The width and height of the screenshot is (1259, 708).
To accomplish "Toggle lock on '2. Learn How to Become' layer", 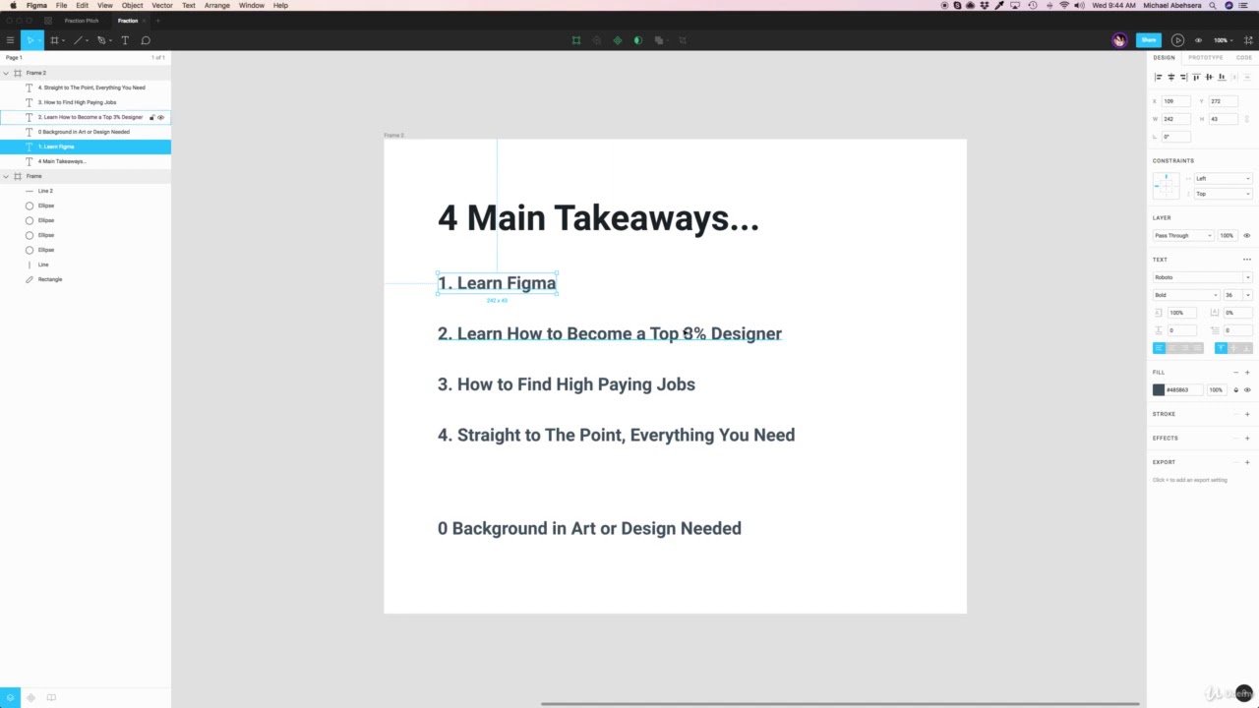I will point(151,117).
